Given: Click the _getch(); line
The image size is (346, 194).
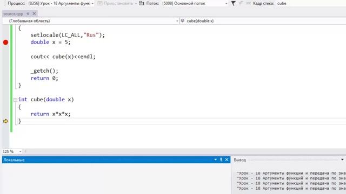Looking at the screenshot, I should tap(44, 71).
